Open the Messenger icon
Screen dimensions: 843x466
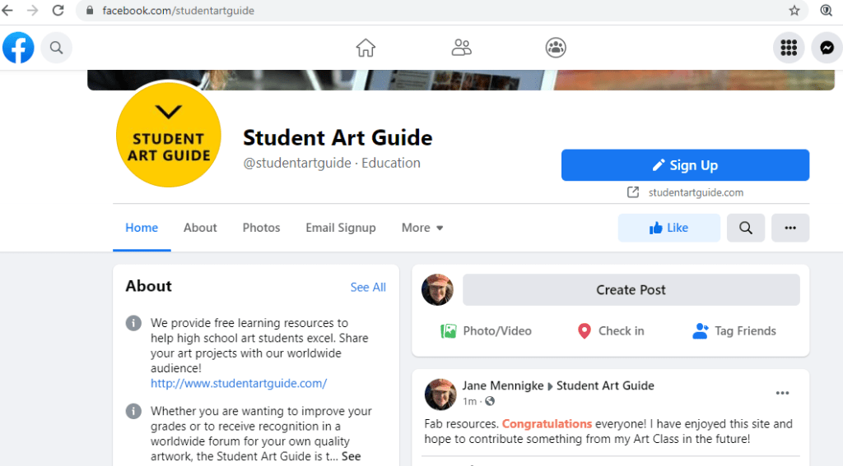827,48
